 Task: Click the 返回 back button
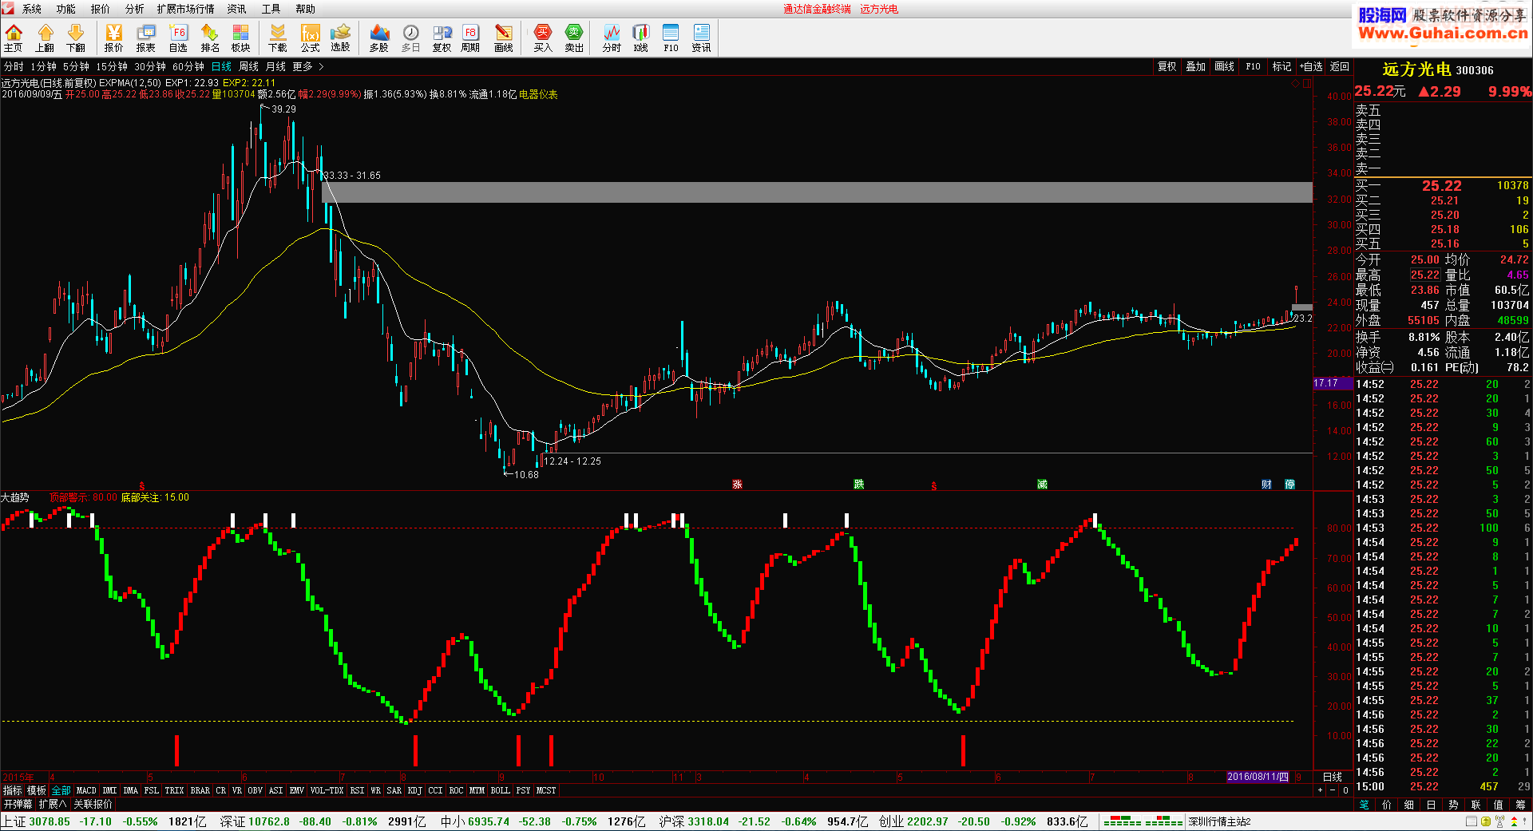(1340, 67)
